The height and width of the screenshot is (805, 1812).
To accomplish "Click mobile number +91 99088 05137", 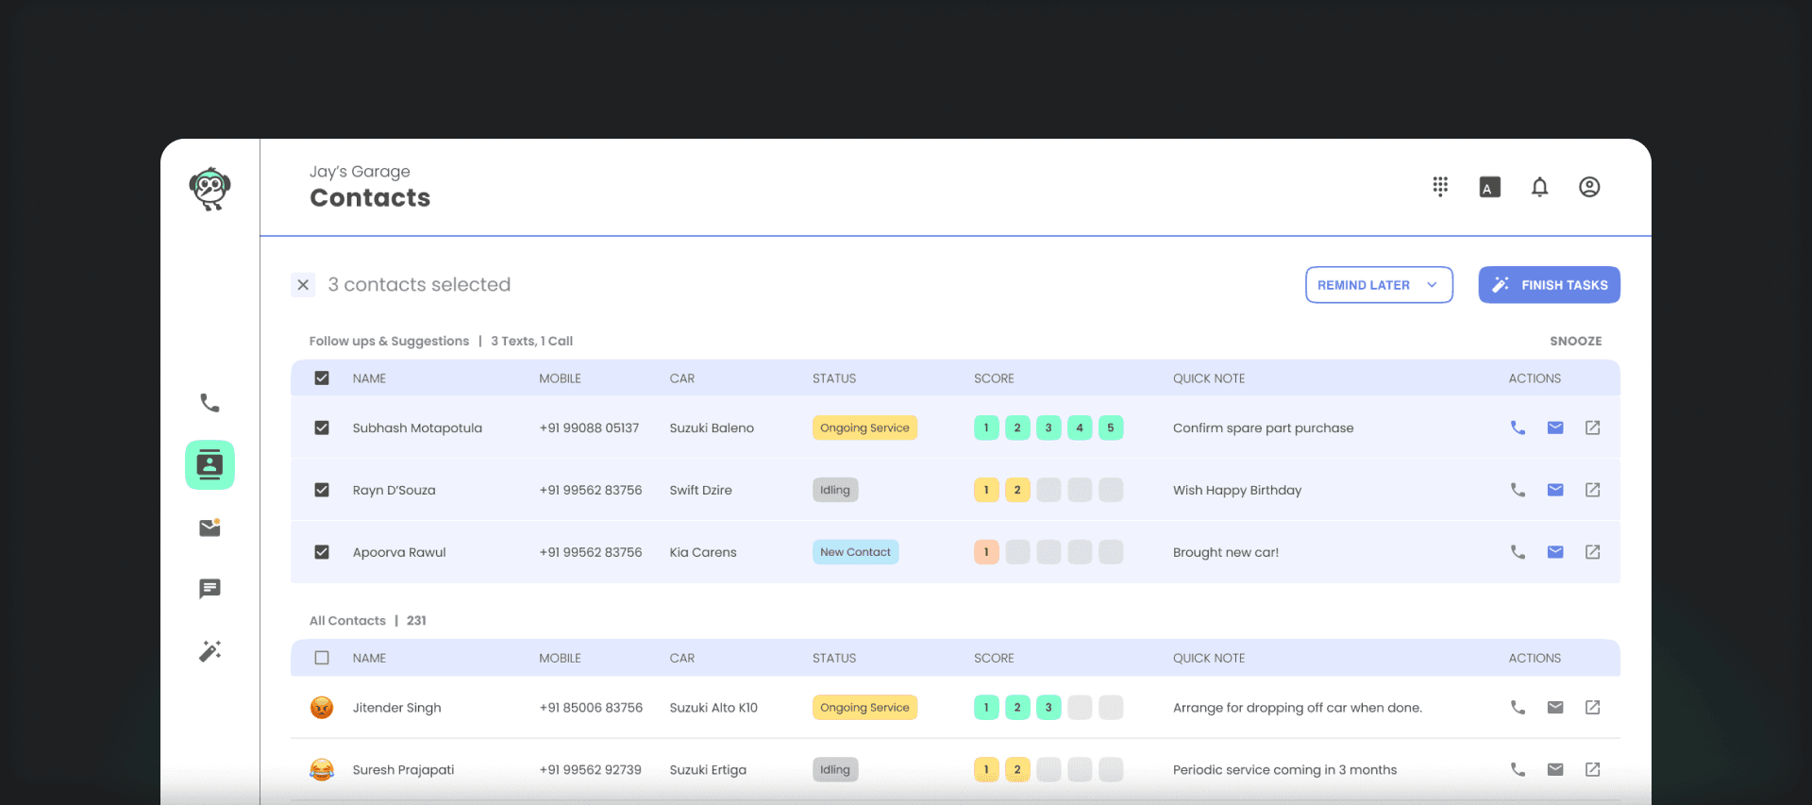I will 589,428.
